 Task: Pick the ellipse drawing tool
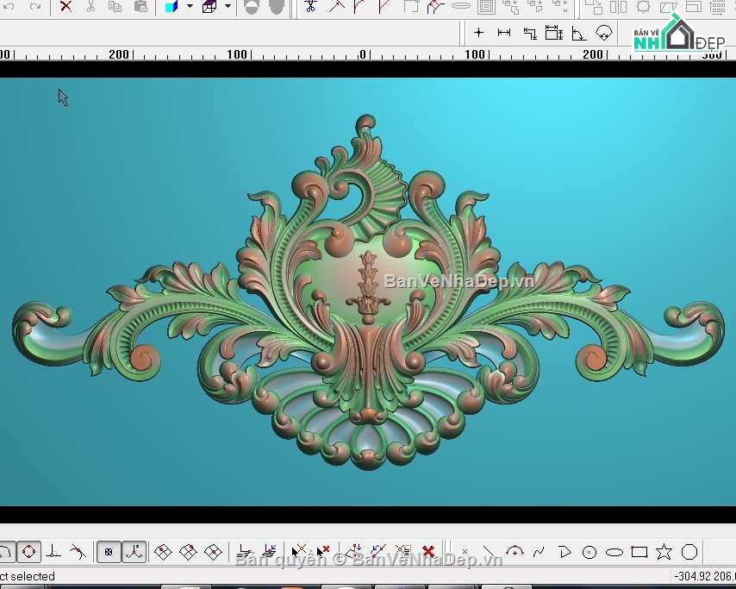pyautogui.click(x=614, y=552)
